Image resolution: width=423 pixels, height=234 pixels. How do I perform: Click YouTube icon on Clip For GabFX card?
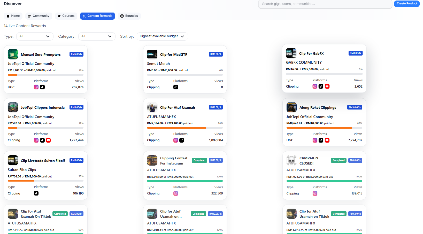[327, 87]
